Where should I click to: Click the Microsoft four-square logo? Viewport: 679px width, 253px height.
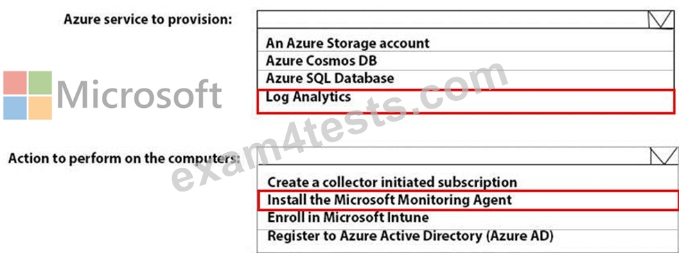click(x=28, y=95)
